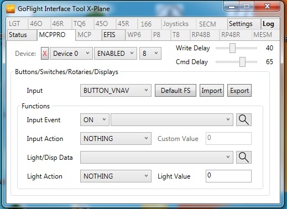
Task: Switch to the SECM tab
Action: click(x=211, y=24)
